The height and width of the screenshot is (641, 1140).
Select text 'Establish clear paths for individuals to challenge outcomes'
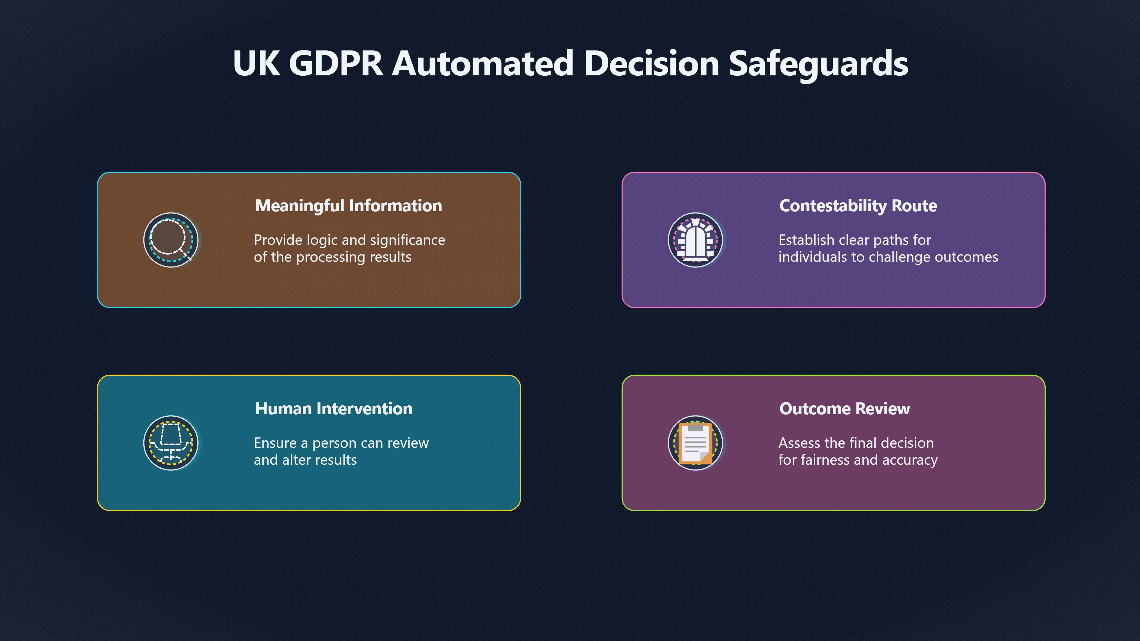[x=888, y=248]
